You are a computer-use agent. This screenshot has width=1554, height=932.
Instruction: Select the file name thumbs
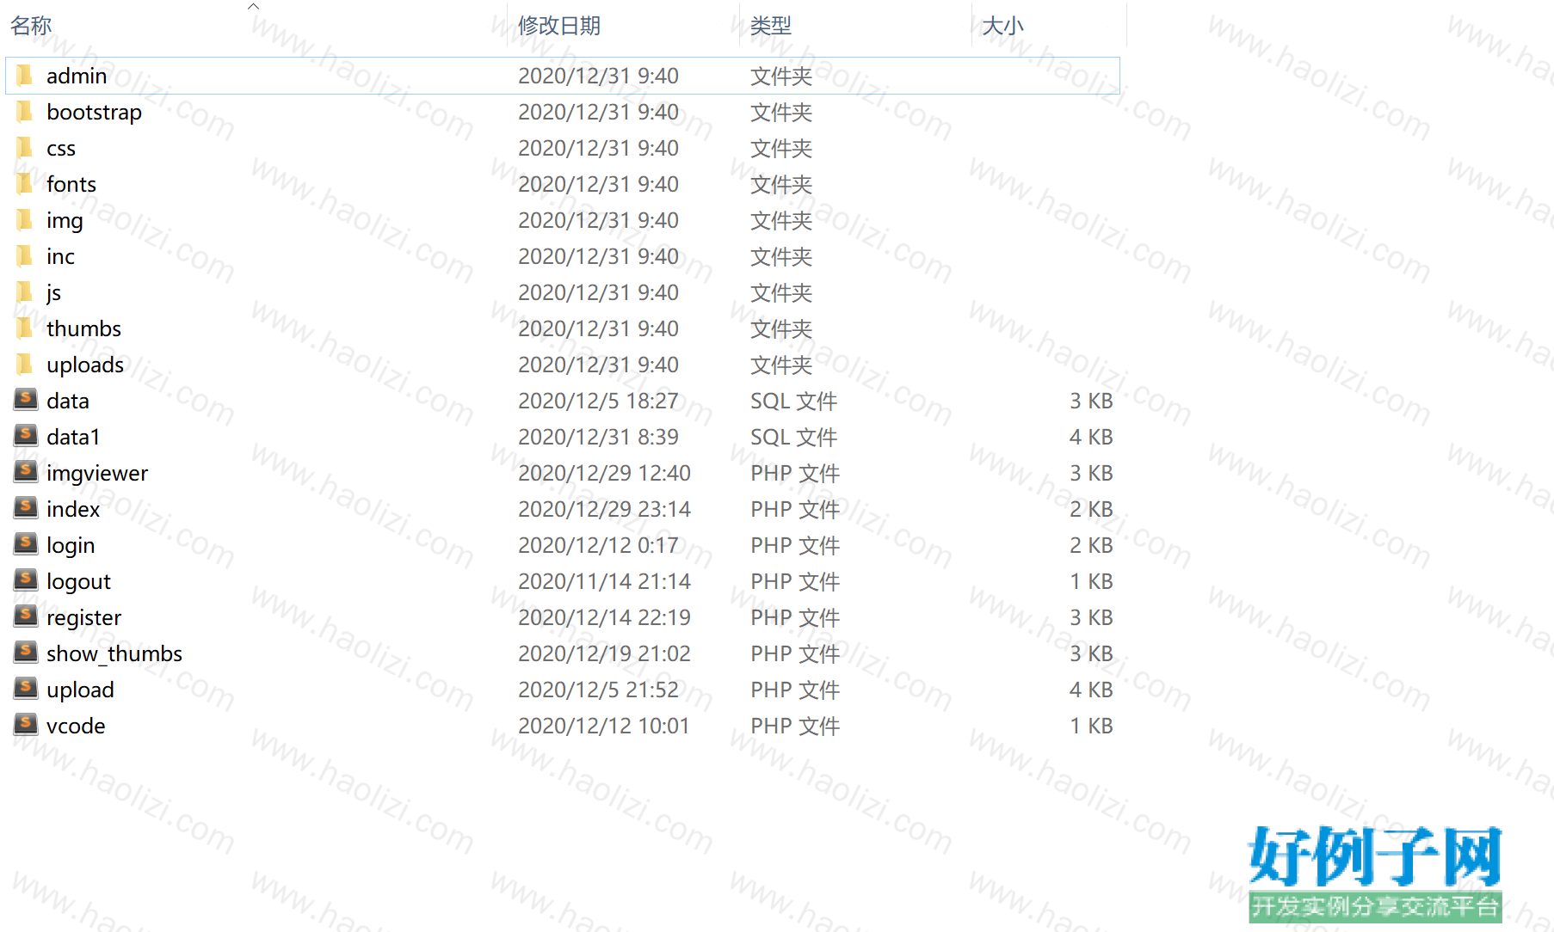pos(83,328)
